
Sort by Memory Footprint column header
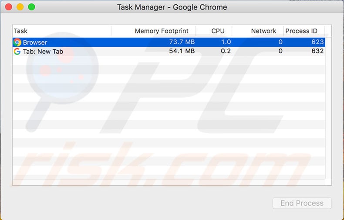click(x=153, y=31)
